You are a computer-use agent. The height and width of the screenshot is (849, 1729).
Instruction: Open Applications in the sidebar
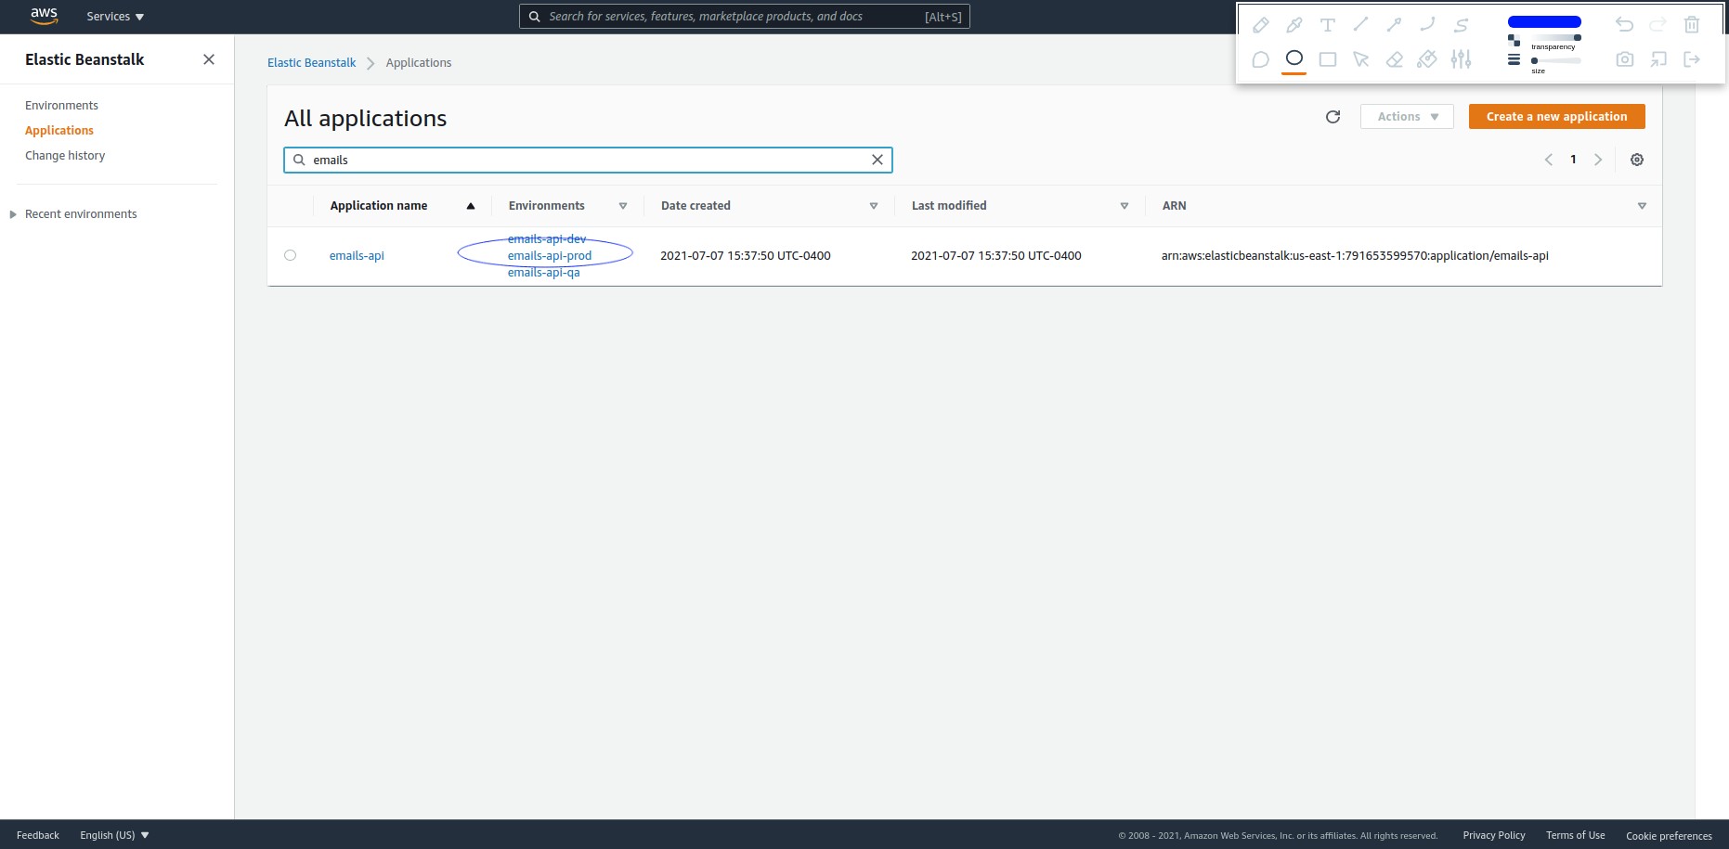[59, 131]
